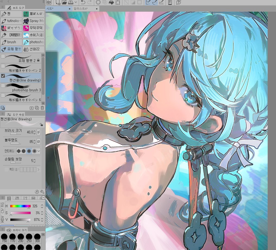276x250 pixels.
Task: Uncheck the 펜선용(line drawing) brush checkbox
Action: point(3,76)
